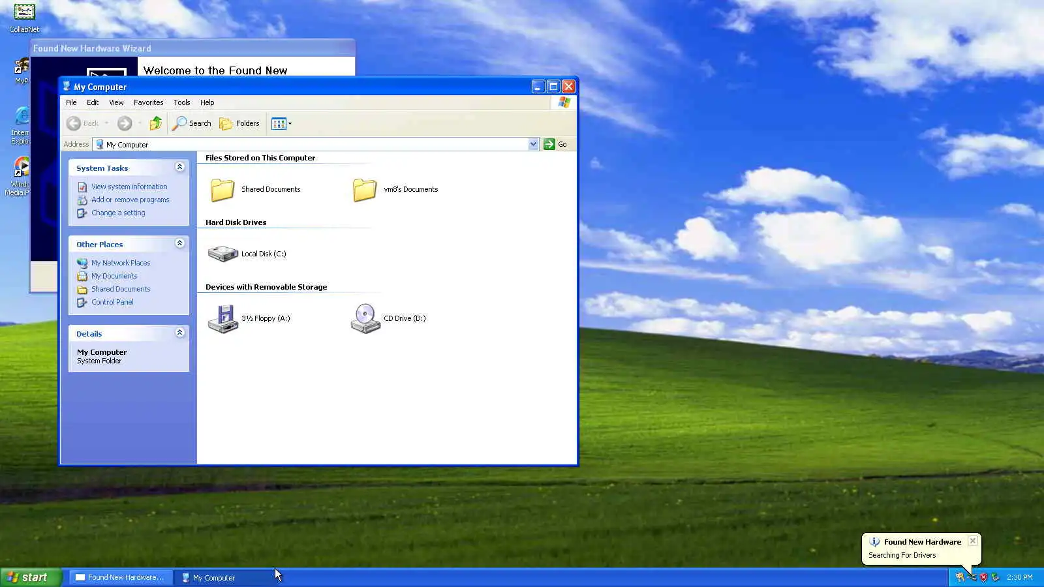Click inside the Address bar field
This screenshot has height=587, width=1044.
pos(316,144)
